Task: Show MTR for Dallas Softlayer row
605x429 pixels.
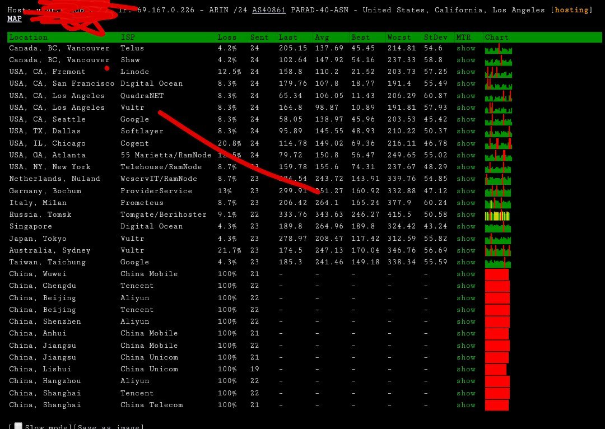Action: coord(466,131)
